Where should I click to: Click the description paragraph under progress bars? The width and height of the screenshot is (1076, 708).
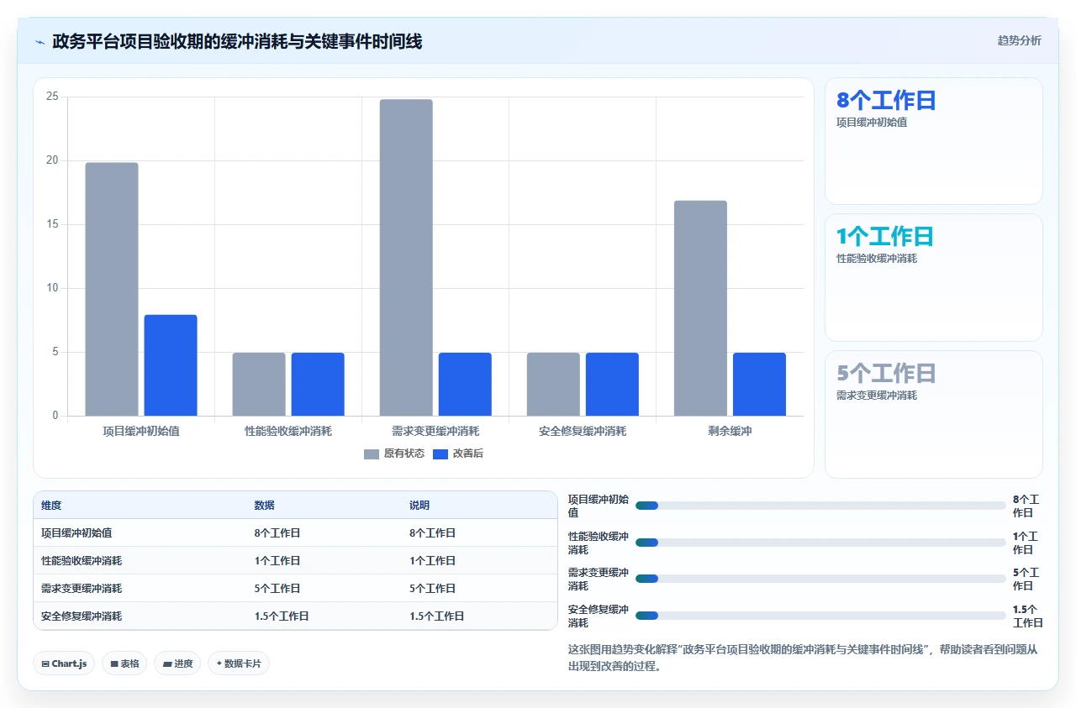(804, 658)
